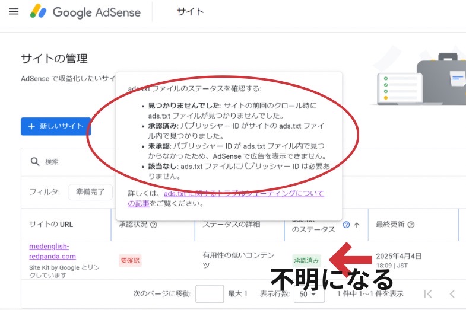This screenshot has height=310, width=466.
Task: Go to the previous page icon
Action: (x=452, y=294)
